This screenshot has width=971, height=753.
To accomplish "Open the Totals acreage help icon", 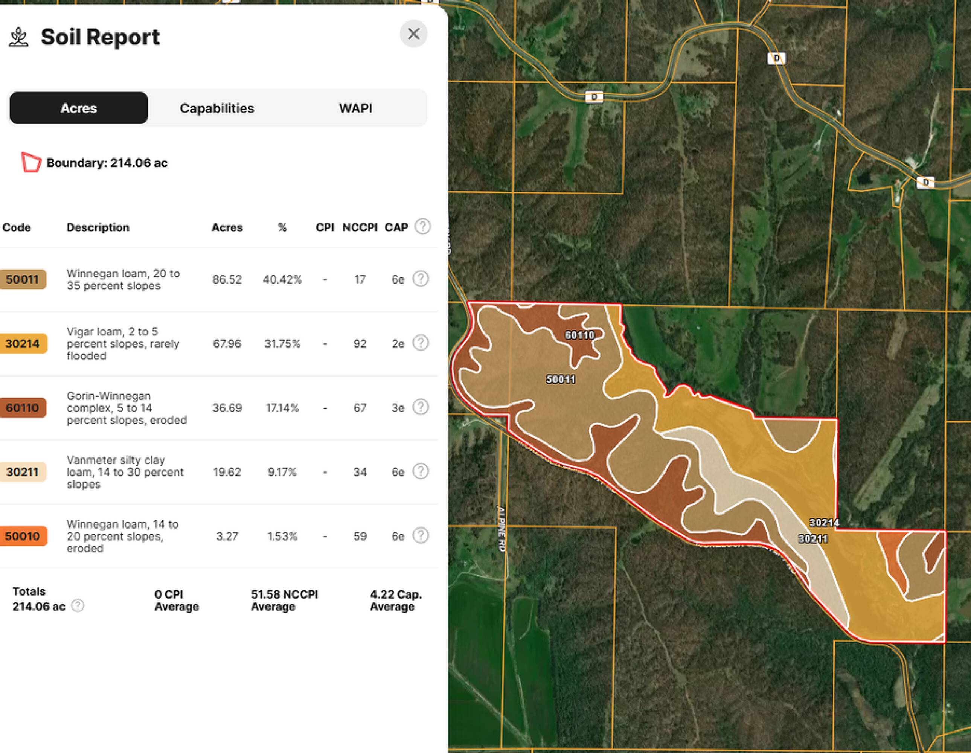I will (x=78, y=606).
